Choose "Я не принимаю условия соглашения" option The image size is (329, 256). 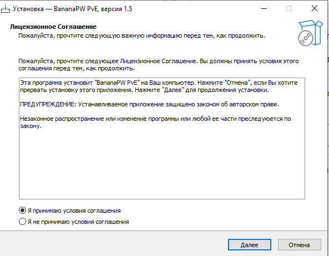coord(22,222)
